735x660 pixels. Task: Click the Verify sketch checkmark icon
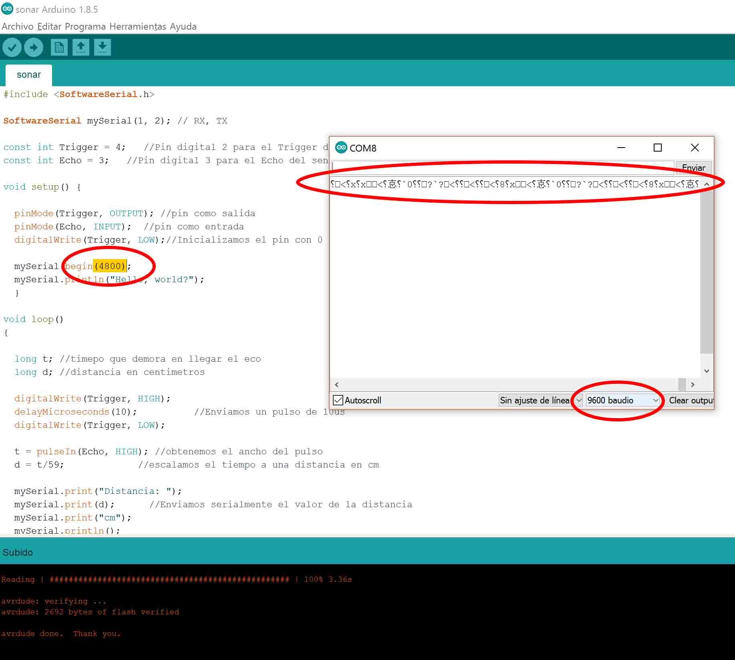12,47
